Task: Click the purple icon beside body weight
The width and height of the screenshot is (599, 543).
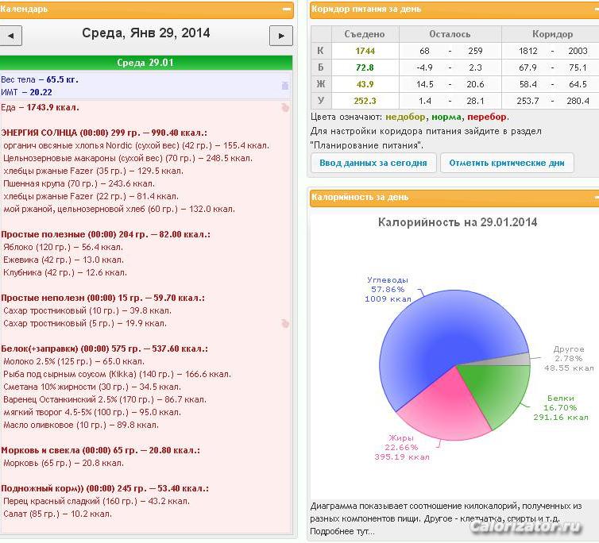Action: tap(285, 86)
